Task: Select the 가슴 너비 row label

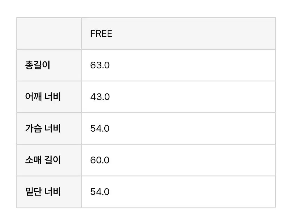Action: pyautogui.click(x=43, y=128)
